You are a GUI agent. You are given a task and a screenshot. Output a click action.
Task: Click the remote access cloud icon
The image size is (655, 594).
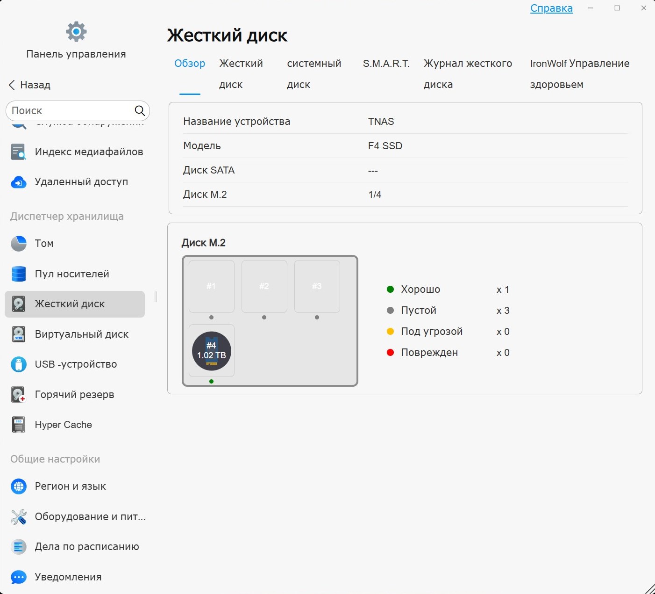19,182
